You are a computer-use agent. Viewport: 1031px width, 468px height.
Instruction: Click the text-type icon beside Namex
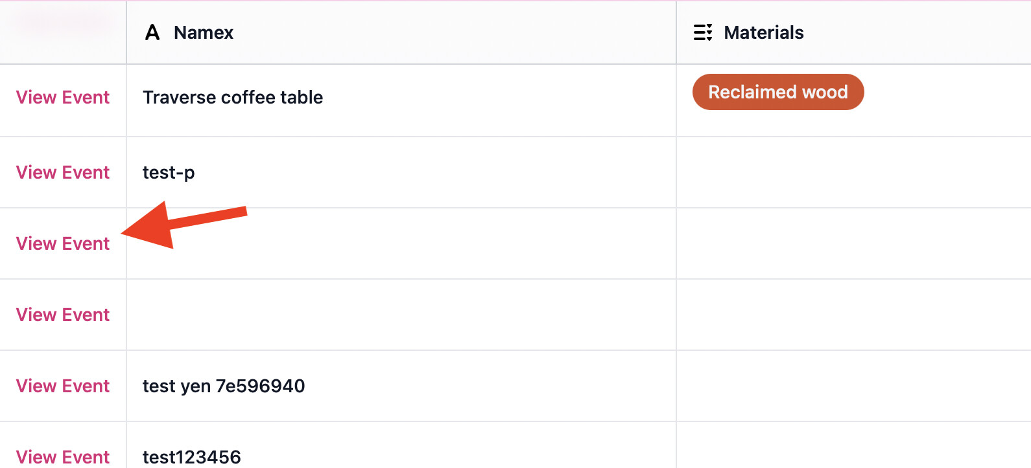[152, 32]
